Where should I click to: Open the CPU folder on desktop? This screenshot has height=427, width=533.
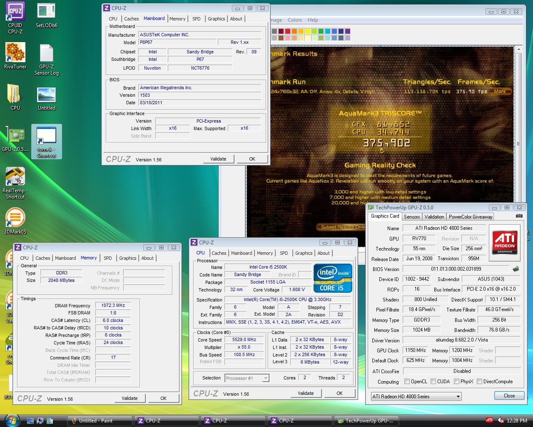click(15, 97)
